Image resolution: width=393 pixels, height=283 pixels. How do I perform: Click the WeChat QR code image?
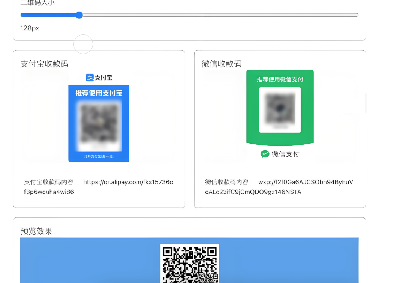(280, 110)
